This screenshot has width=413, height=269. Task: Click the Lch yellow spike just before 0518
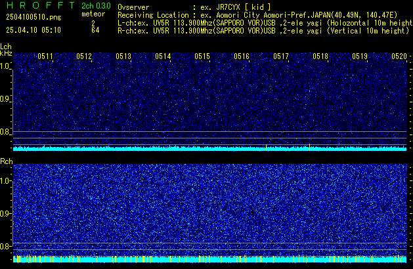tap(309, 148)
